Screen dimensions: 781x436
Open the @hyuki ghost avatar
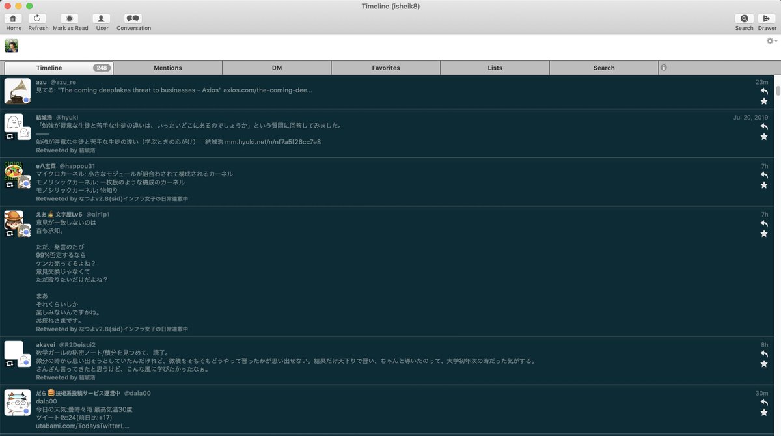(x=14, y=123)
